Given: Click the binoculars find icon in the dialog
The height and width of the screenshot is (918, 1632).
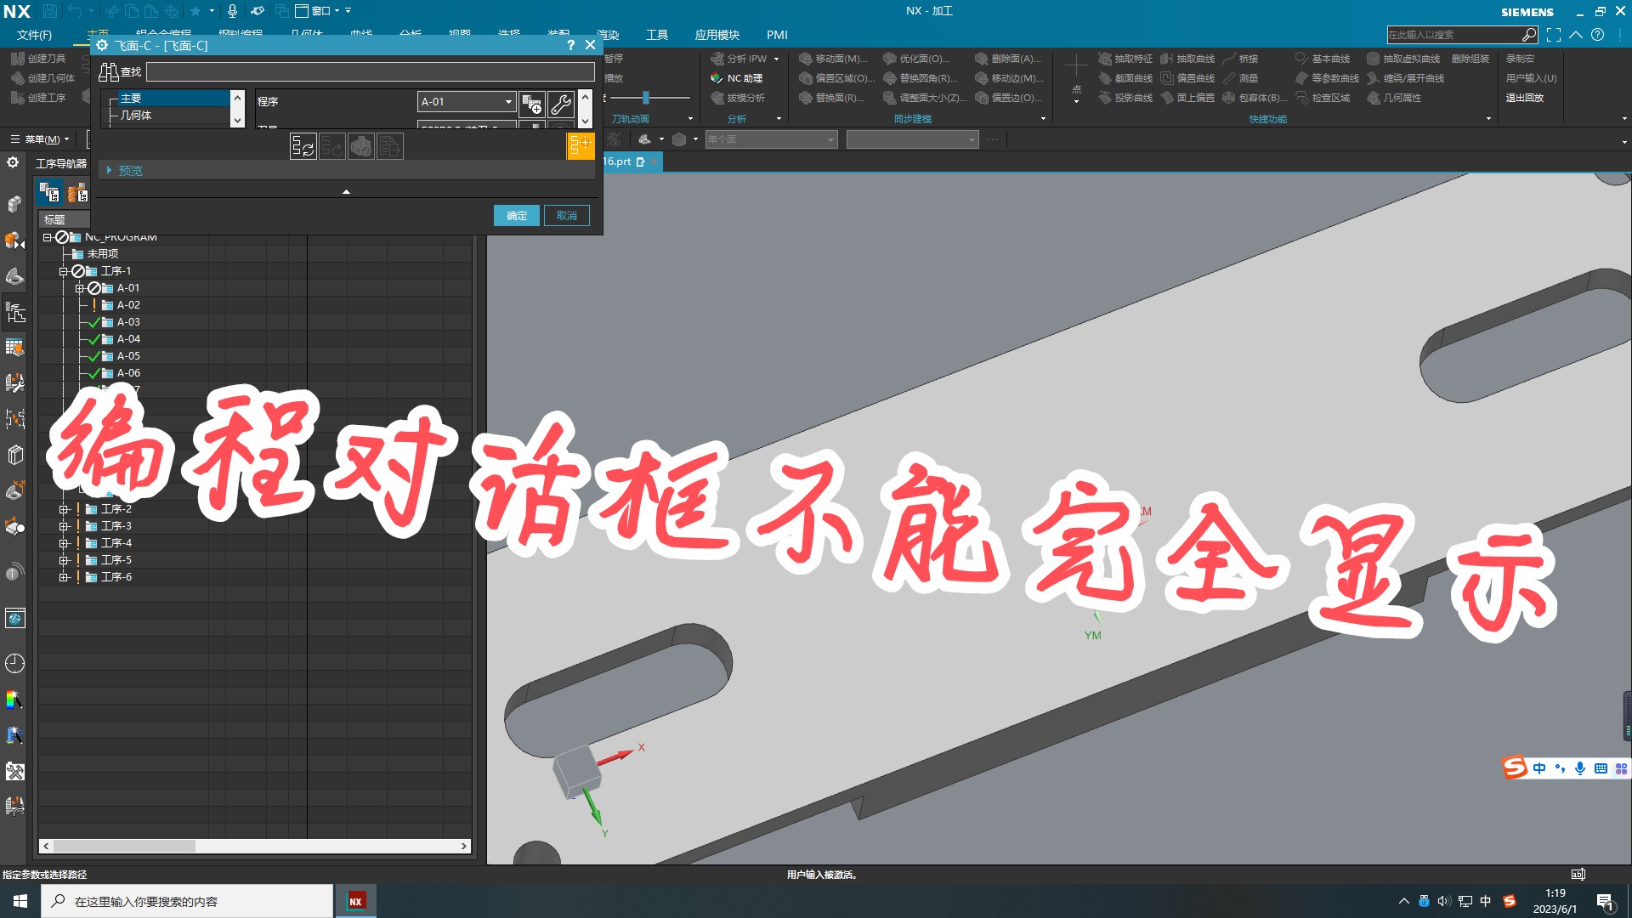Looking at the screenshot, I should [109, 71].
